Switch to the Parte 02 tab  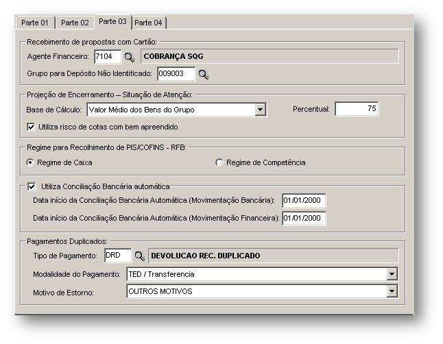pos(75,23)
